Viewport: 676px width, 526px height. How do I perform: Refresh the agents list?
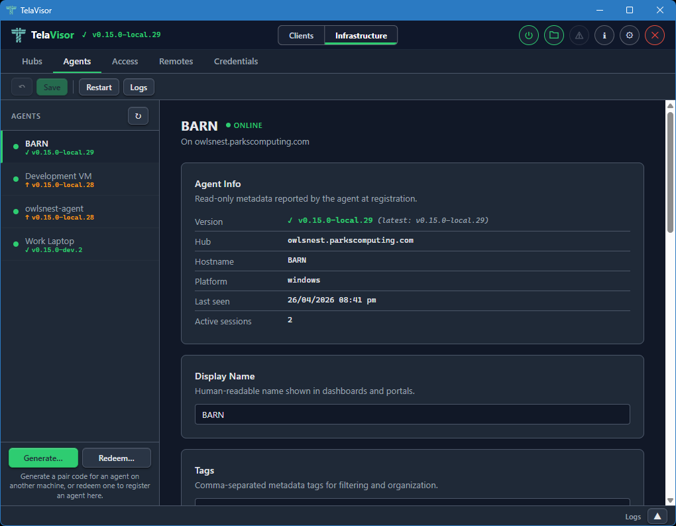[x=138, y=116]
